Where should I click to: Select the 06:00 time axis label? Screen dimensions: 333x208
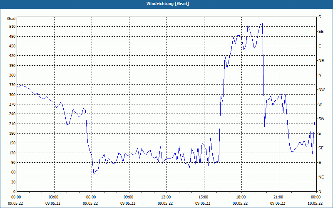pos(91,197)
